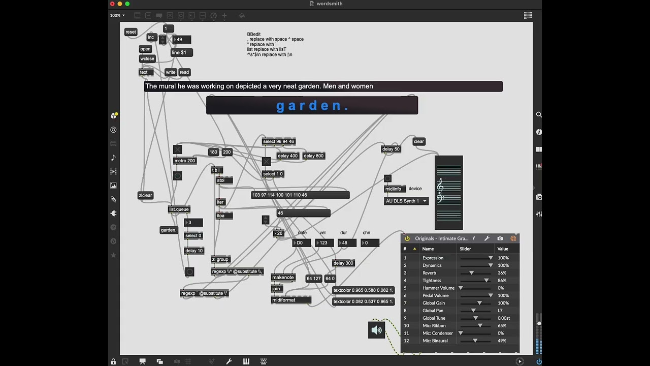Image resolution: width=650 pixels, height=366 pixels.
Task: Open the 100% zoom dropdown
Action: pos(117,16)
